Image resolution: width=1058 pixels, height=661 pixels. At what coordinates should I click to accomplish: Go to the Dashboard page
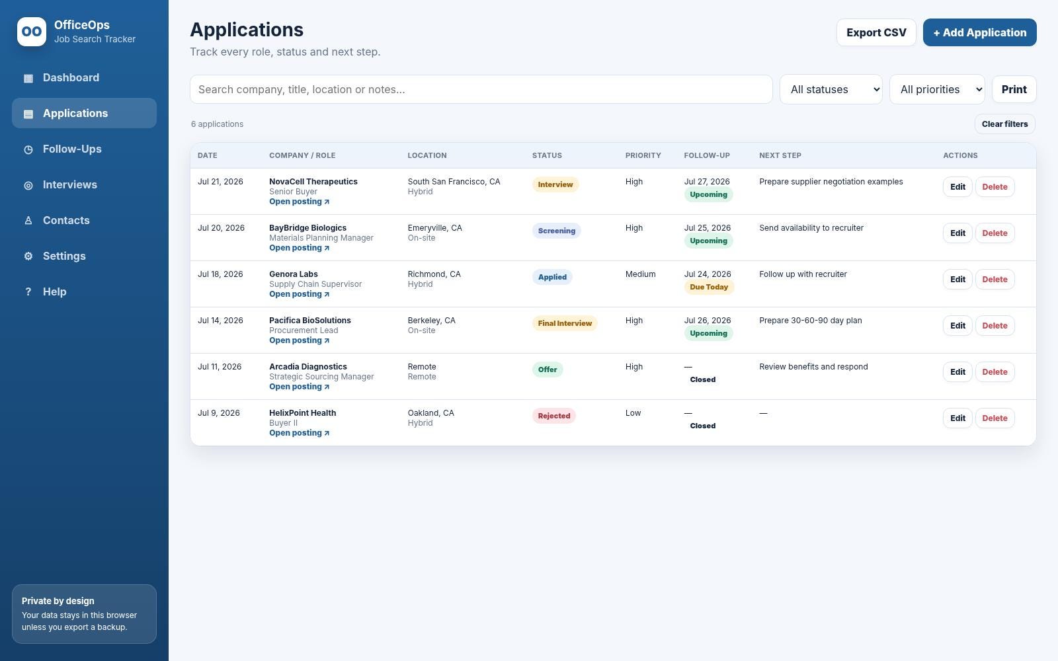point(84,77)
